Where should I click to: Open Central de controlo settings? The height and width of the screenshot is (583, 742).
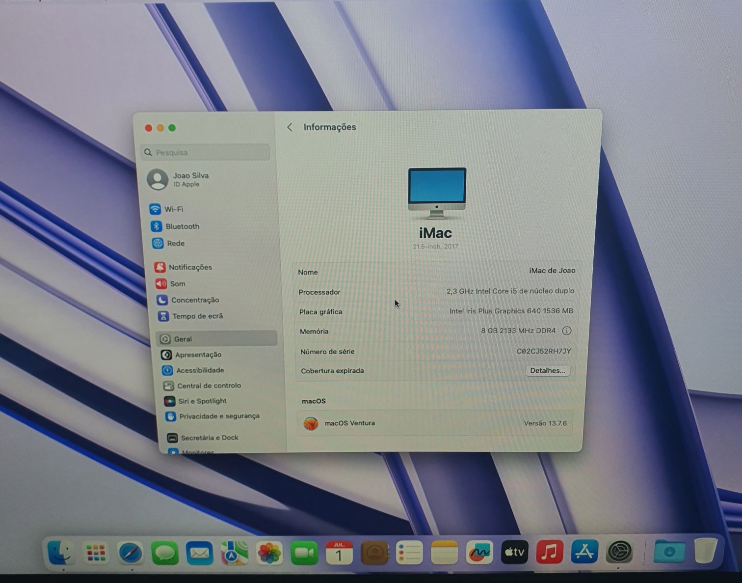pos(202,386)
